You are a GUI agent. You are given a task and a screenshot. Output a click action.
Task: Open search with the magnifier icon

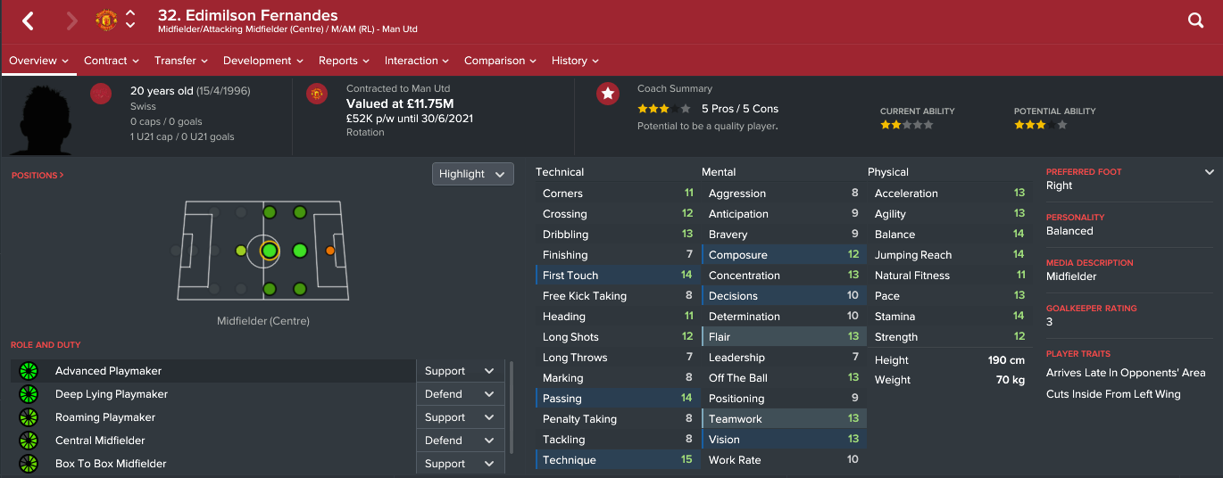[1196, 21]
